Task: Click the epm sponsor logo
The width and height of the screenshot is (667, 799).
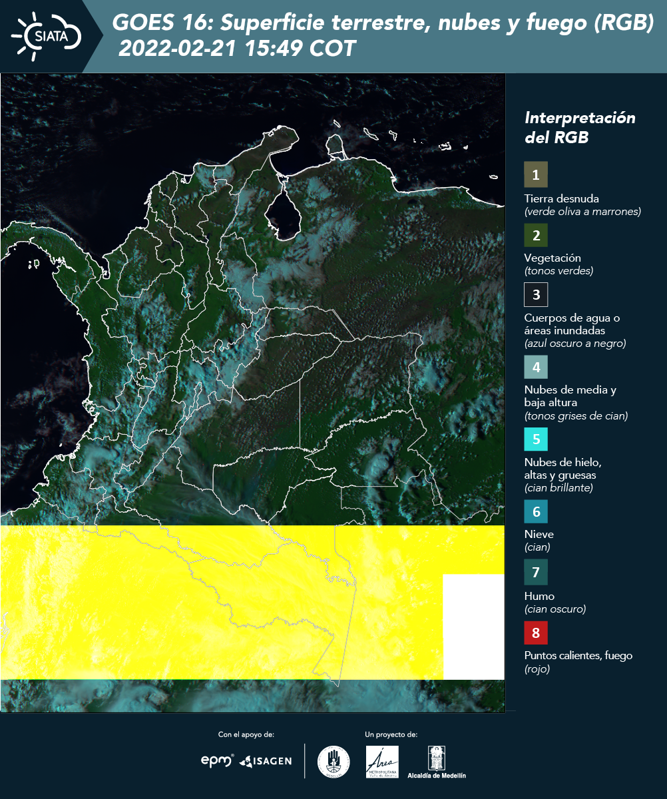Action: coord(218,760)
